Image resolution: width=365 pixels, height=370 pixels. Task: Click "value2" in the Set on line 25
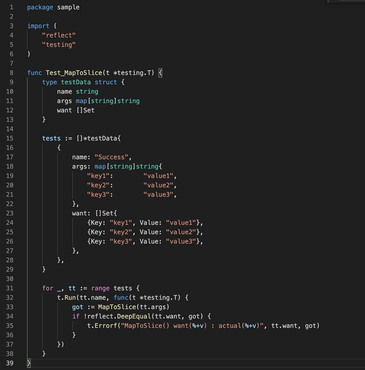click(181, 232)
